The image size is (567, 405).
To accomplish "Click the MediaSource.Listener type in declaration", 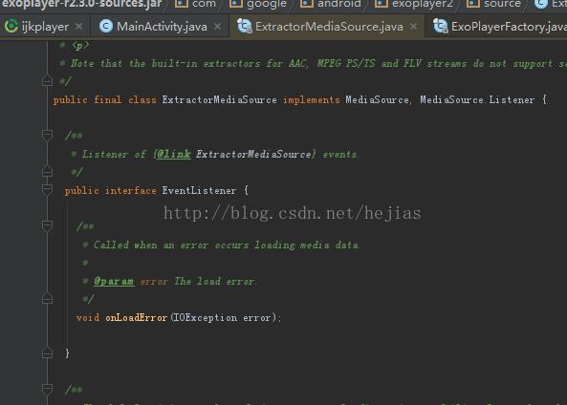I will pos(477,99).
